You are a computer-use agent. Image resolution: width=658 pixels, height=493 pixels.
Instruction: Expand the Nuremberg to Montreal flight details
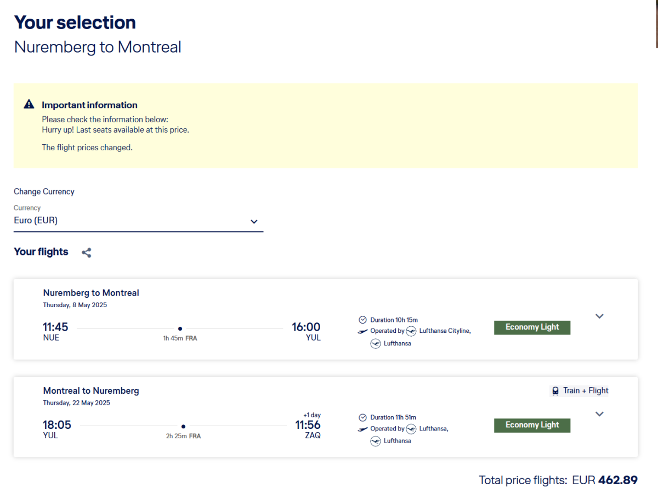coord(599,316)
